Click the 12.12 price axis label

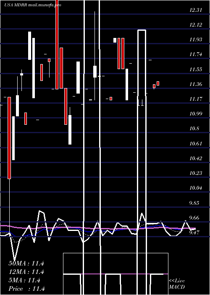(196, 25)
